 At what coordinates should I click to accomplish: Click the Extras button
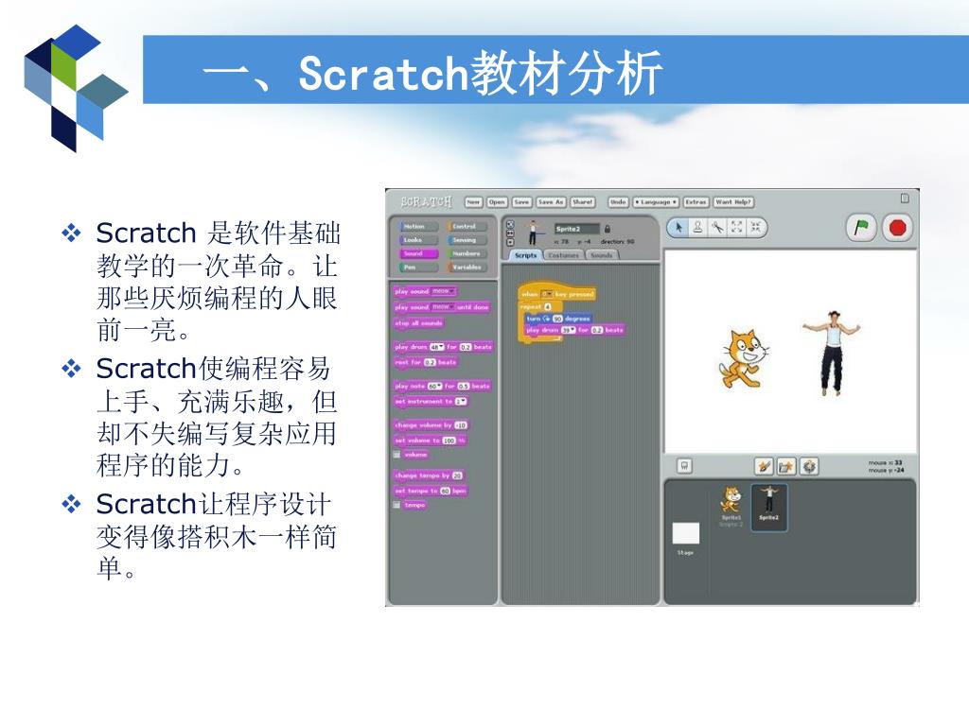pos(696,202)
